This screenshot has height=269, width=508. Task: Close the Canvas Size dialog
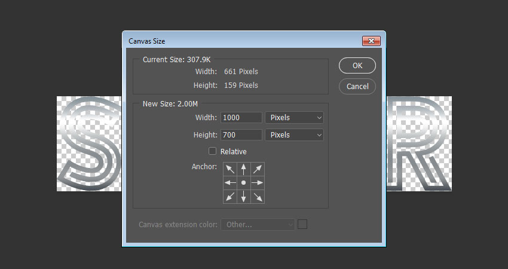click(x=371, y=41)
